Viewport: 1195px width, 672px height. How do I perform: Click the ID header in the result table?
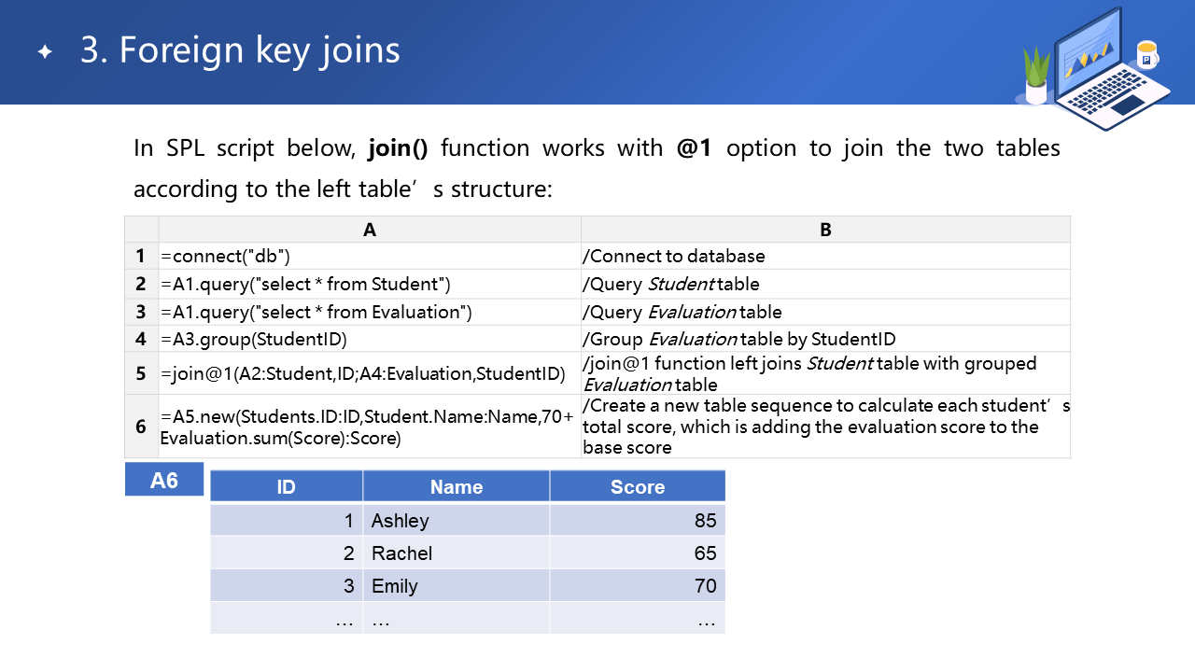coord(287,486)
